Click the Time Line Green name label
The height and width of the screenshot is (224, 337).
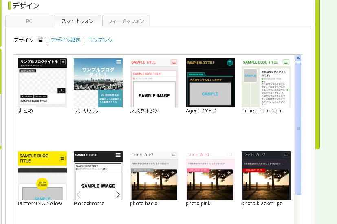tap(261, 111)
